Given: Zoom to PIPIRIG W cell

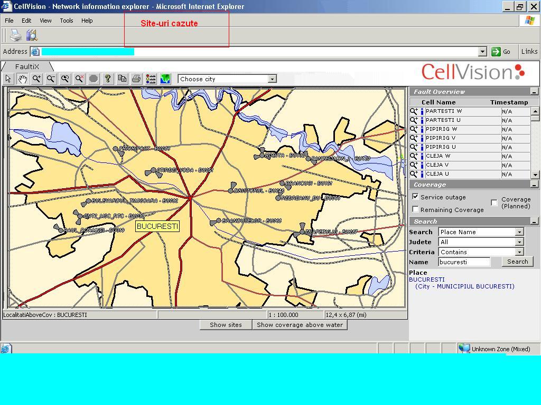Looking at the screenshot, I should 414,129.
